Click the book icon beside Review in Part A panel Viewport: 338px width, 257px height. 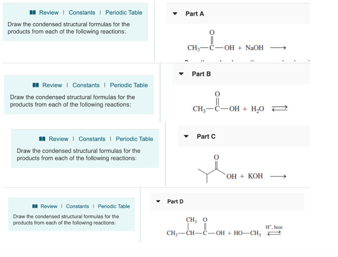[x=32, y=13]
